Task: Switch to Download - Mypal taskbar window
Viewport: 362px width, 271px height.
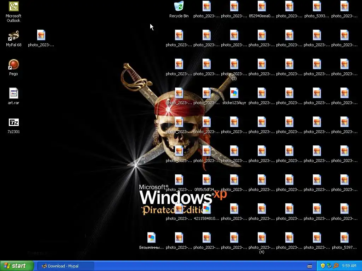Action: pyautogui.click(x=65, y=266)
